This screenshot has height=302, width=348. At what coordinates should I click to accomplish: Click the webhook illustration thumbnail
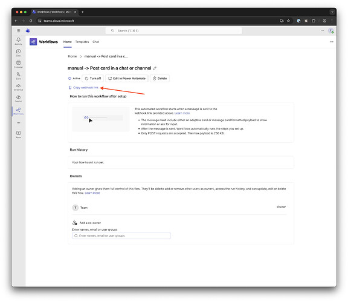[101, 119]
